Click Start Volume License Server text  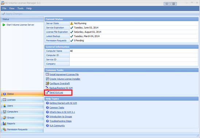click(x=20, y=25)
